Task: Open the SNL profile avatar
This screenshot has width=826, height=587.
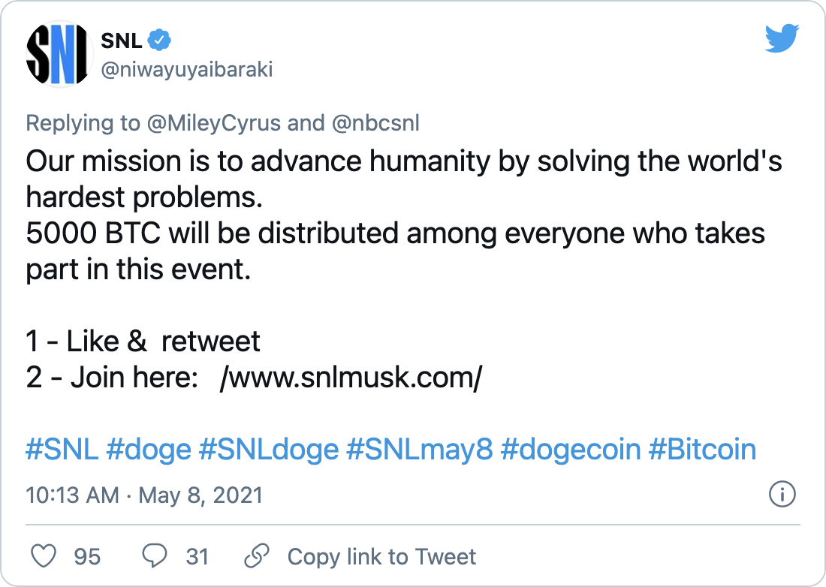Action: click(59, 54)
